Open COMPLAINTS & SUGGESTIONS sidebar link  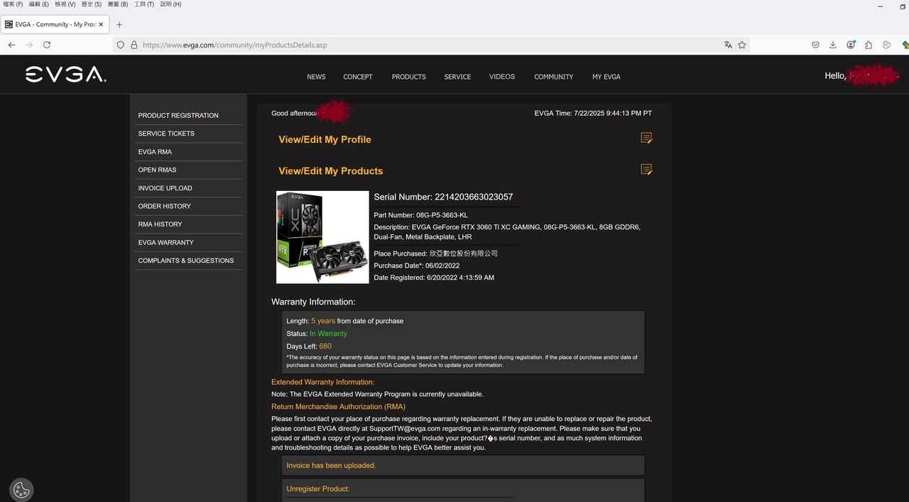186,261
